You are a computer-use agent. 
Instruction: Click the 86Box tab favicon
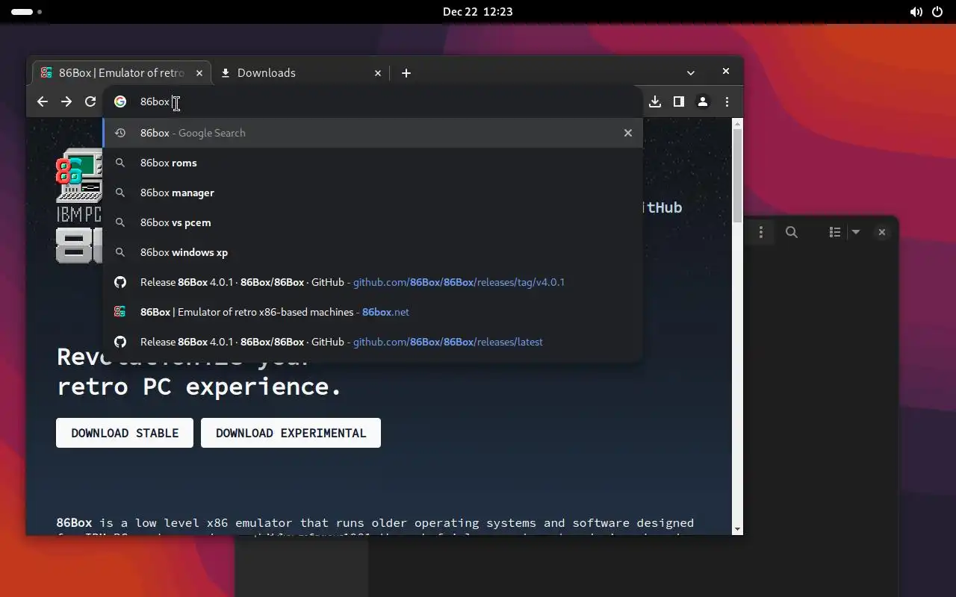pyautogui.click(x=46, y=72)
